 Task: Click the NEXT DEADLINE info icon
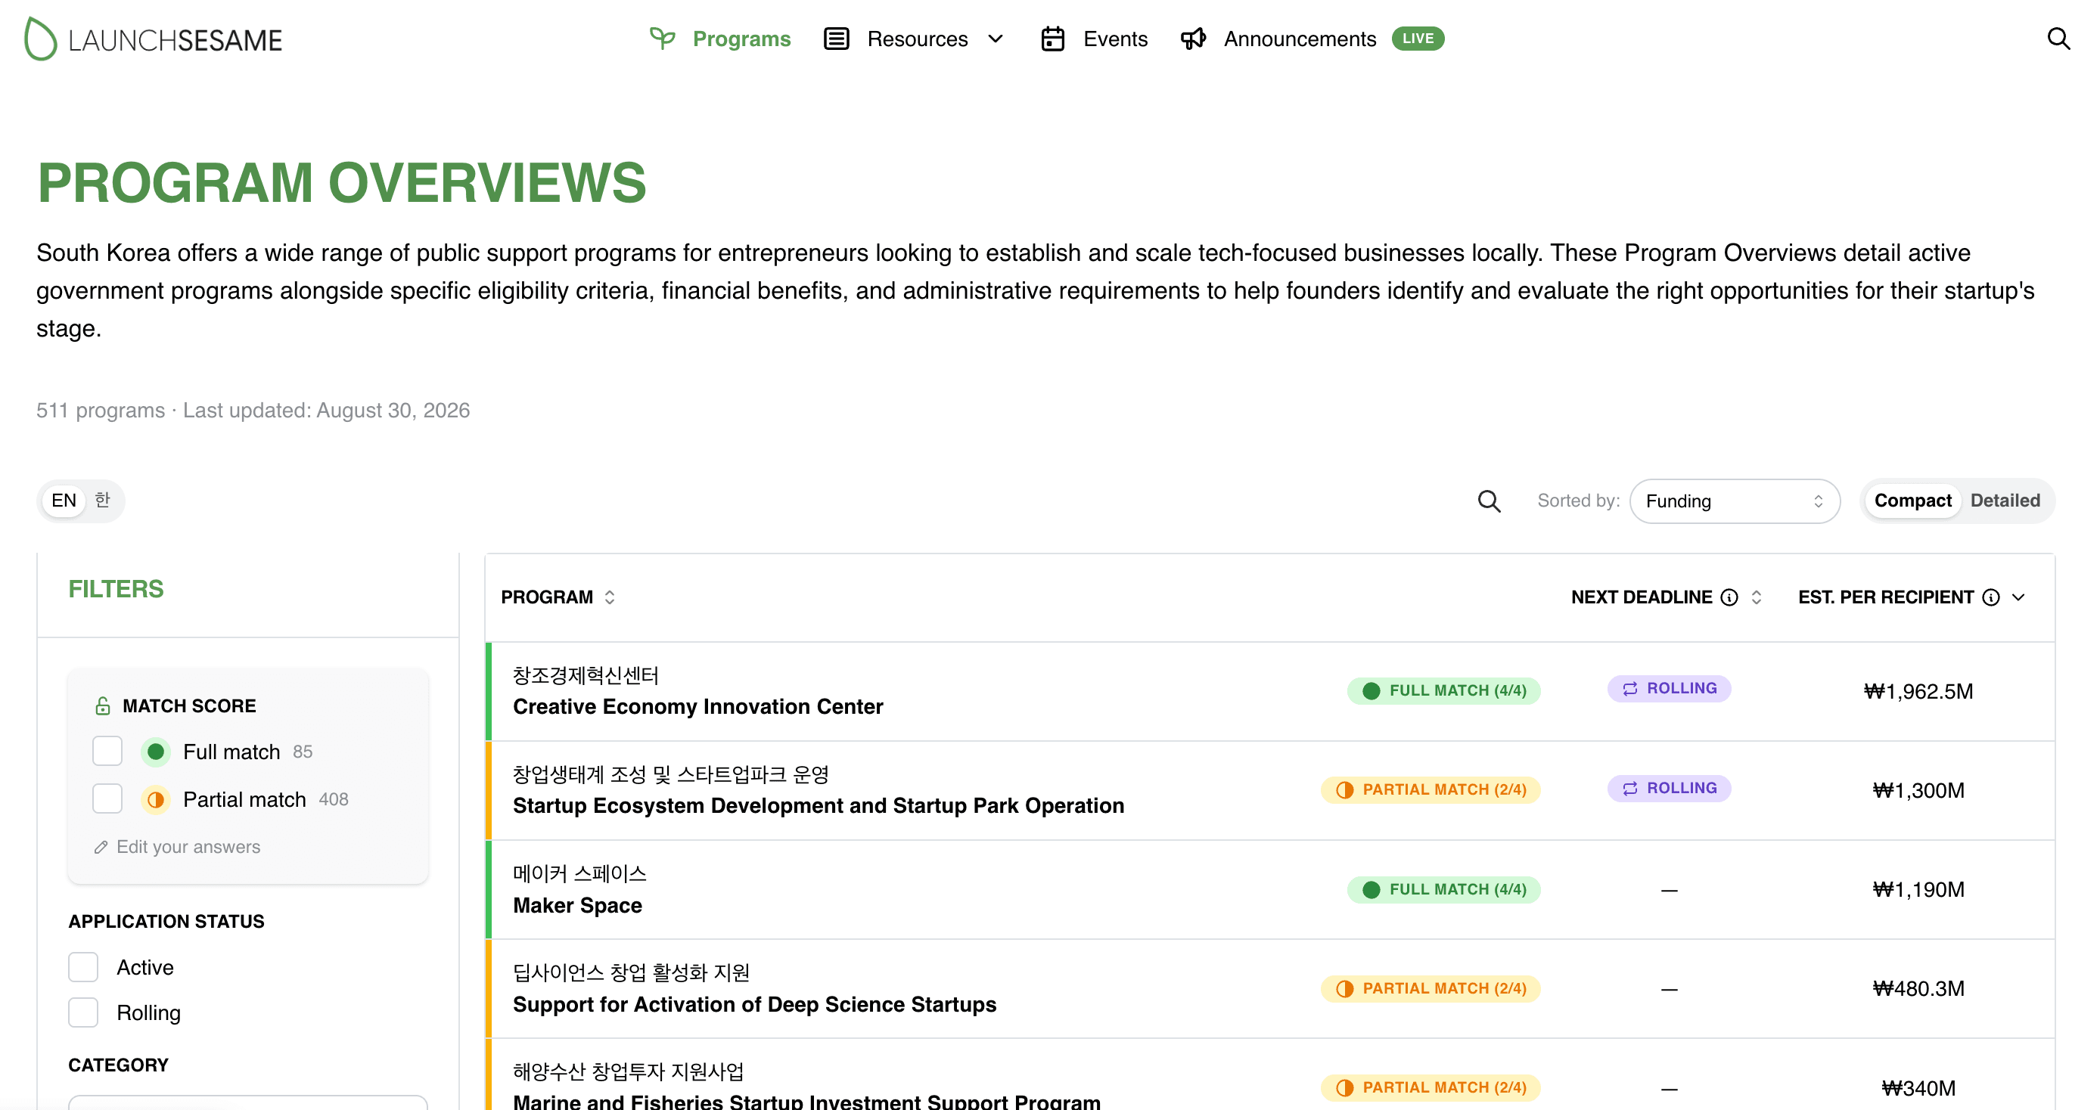coord(1729,597)
